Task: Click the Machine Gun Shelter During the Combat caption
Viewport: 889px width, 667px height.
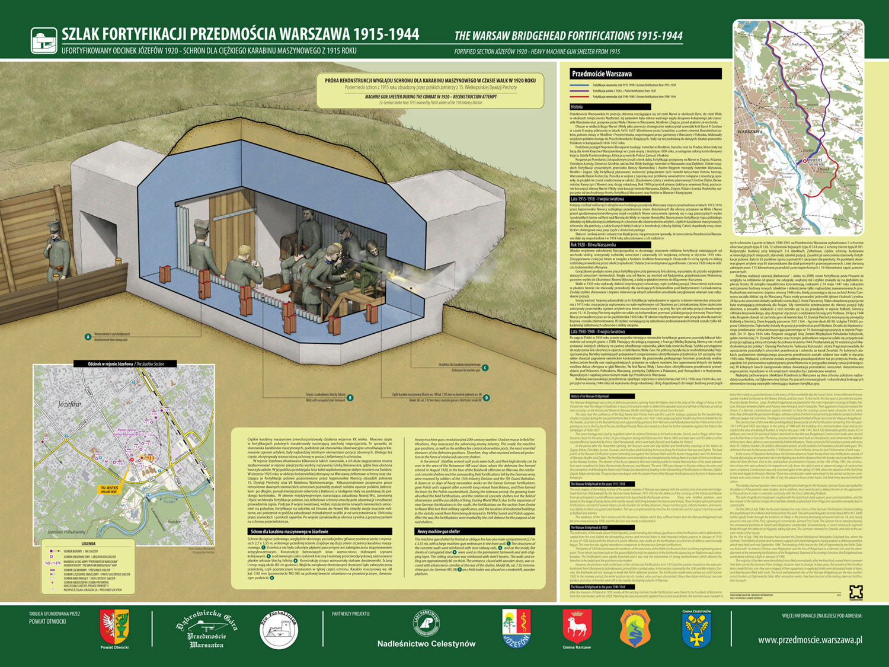Action: tap(430, 97)
